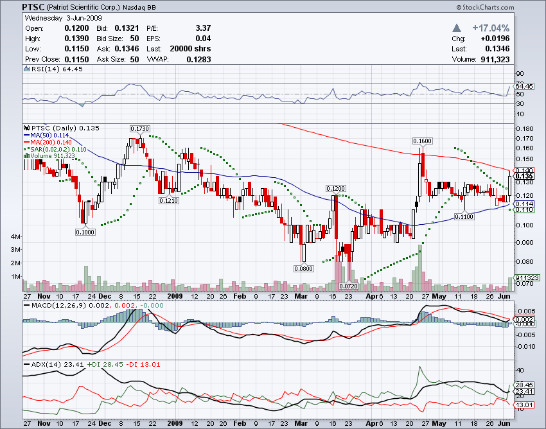Click the RSI indicator icon beside RSI(14)
This screenshot has height=429, width=546.
pyautogui.click(x=27, y=69)
